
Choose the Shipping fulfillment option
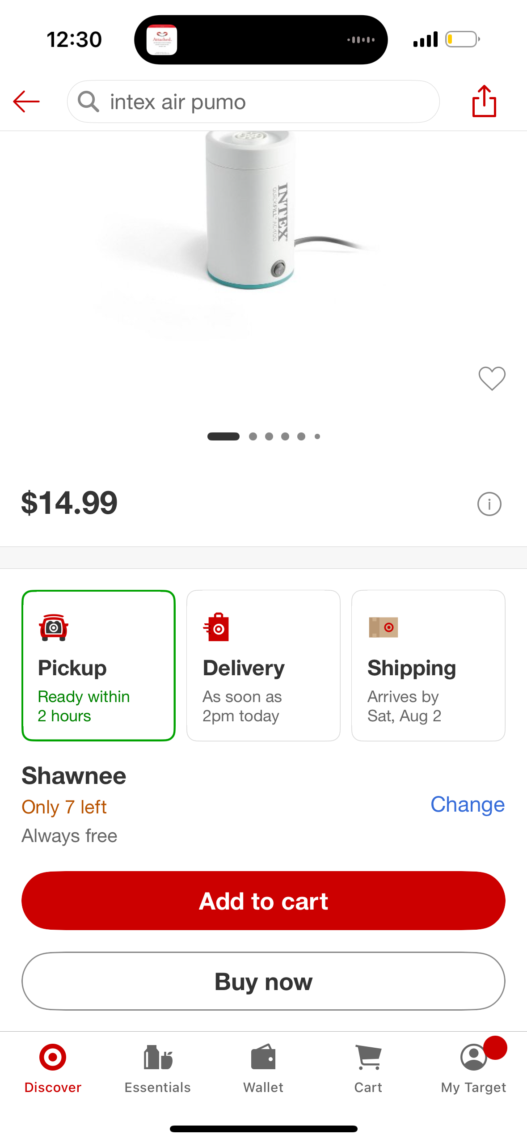tap(428, 665)
